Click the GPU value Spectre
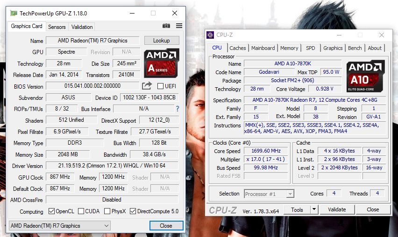 click(66, 52)
